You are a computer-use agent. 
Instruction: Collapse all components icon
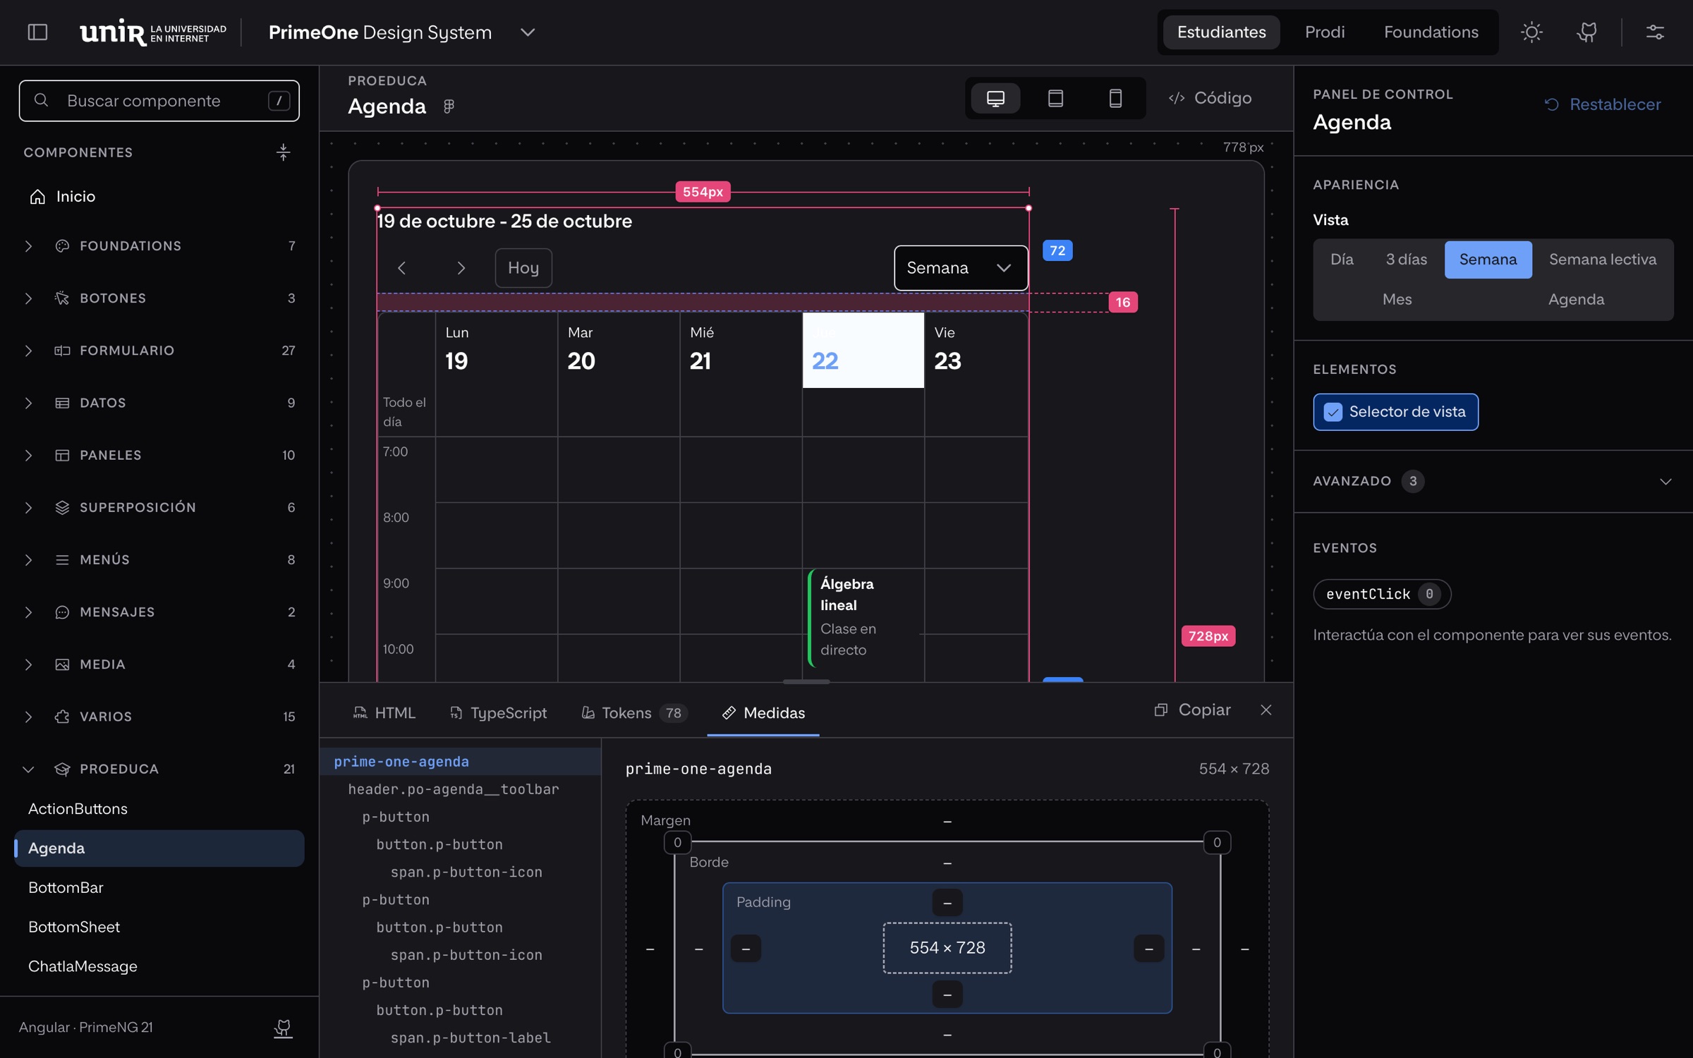click(x=283, y=152)
